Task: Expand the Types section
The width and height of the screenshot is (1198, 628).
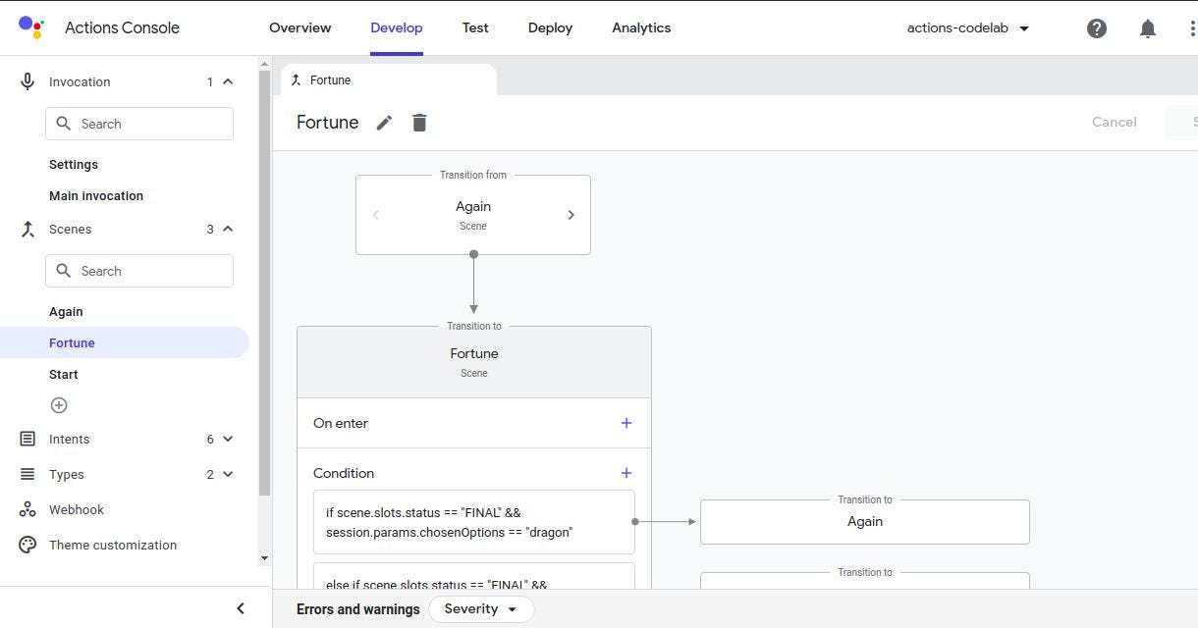Action: 228,475
